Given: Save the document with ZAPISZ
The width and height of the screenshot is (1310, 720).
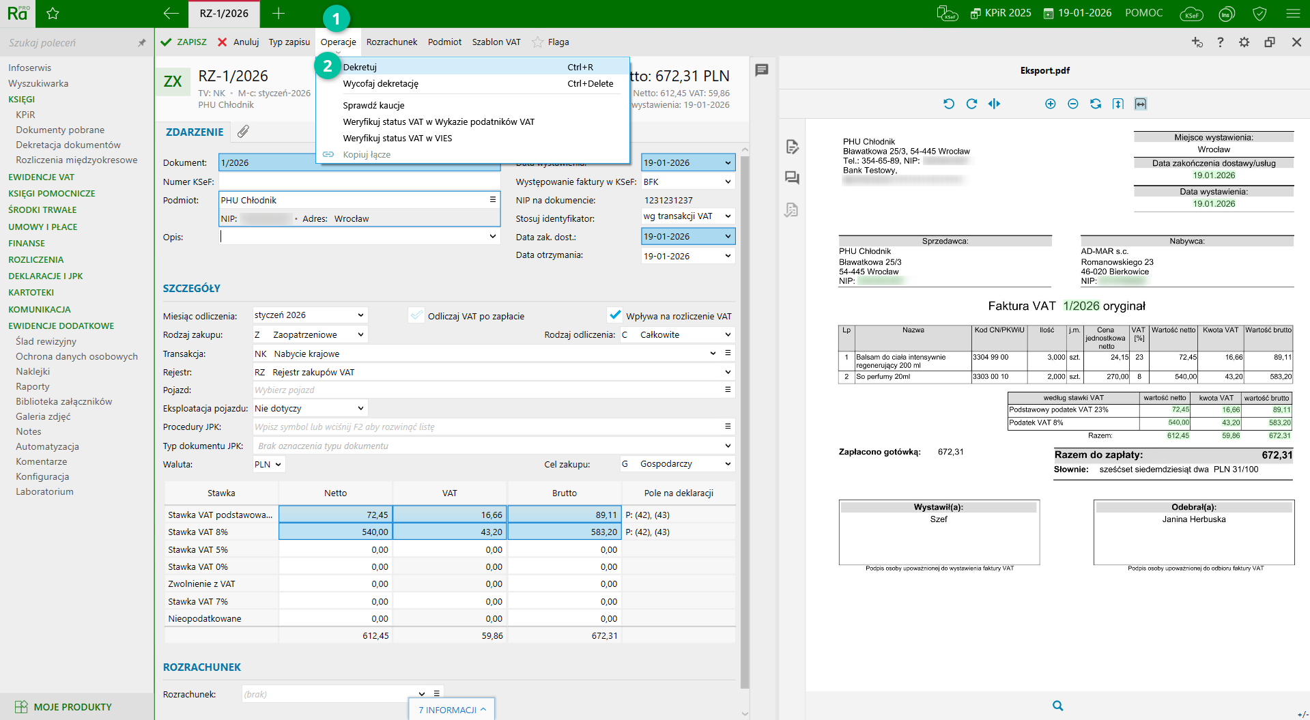Looking at the screenshot, I should tap(184, 42).
